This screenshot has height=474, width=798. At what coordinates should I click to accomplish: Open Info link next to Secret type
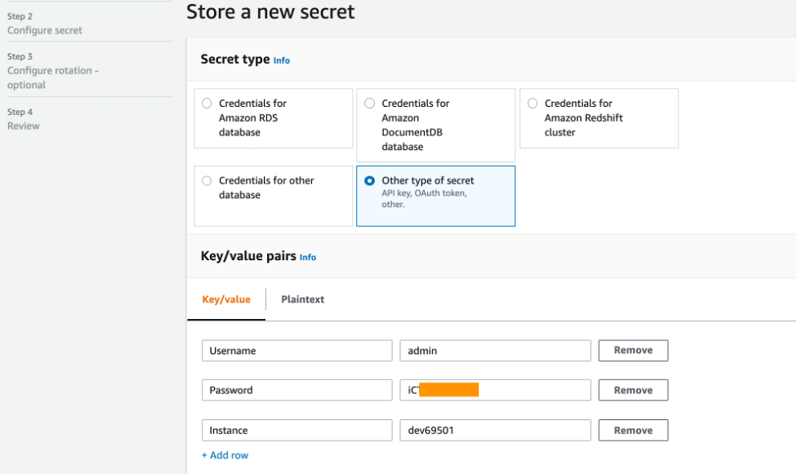click(282, 60)
